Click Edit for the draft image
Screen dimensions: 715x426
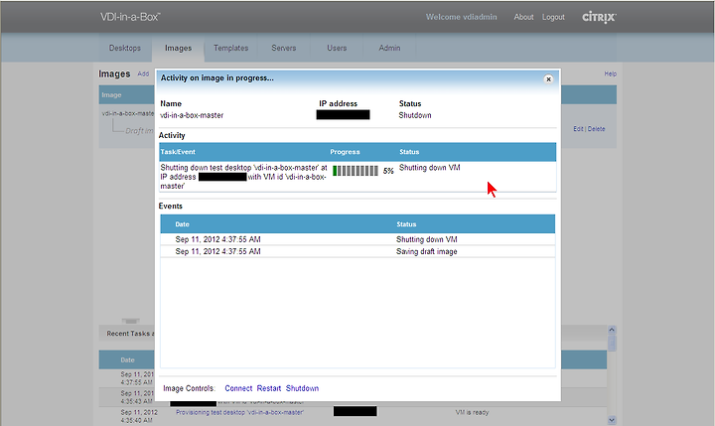578,129
